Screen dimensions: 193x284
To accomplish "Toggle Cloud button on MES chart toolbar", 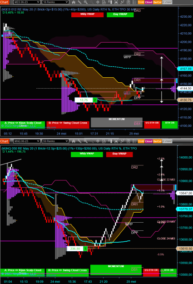I will point(148,2).
